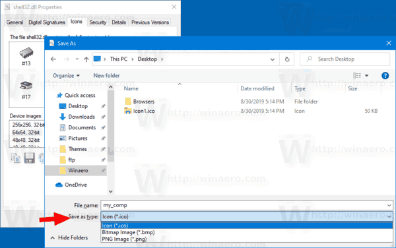Click New folder button
The width and height of the screenshot is (396, 248).
coord(106,75)
